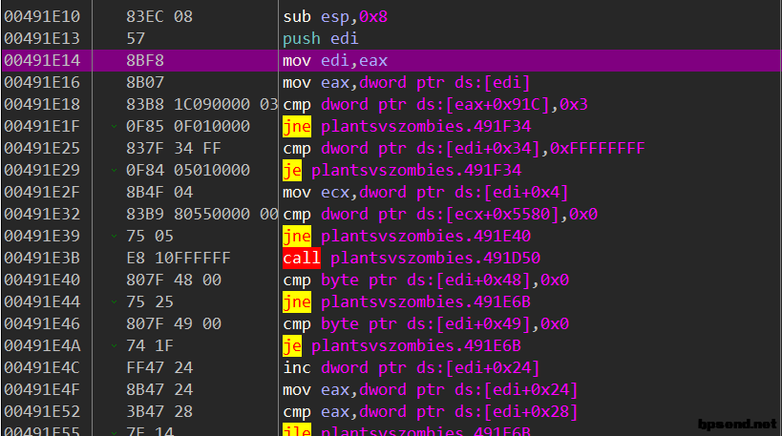
Task: Click bytes 'E8 10FFFFFF'
Action: click(x=178, y=258)
